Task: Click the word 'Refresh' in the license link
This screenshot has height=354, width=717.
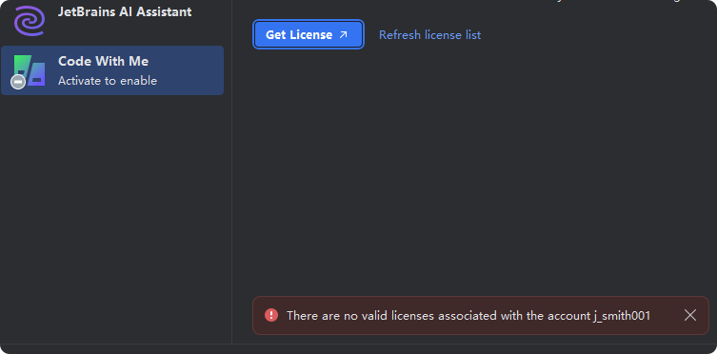Action: tap(400, 34)
